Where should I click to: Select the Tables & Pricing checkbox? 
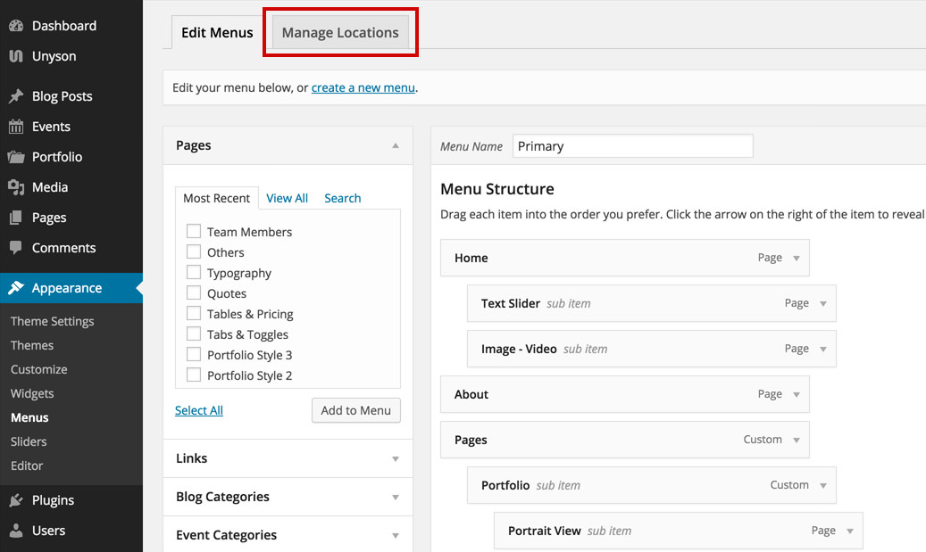pos(194,313)
